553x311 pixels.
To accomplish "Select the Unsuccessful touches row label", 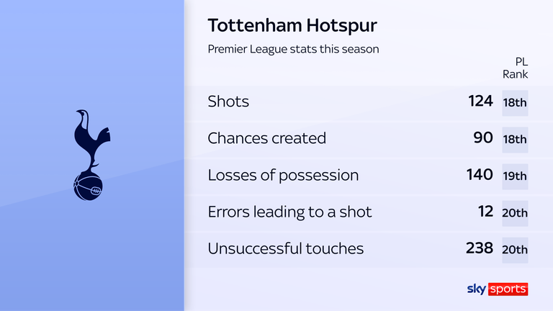I will tap(286, 249).
